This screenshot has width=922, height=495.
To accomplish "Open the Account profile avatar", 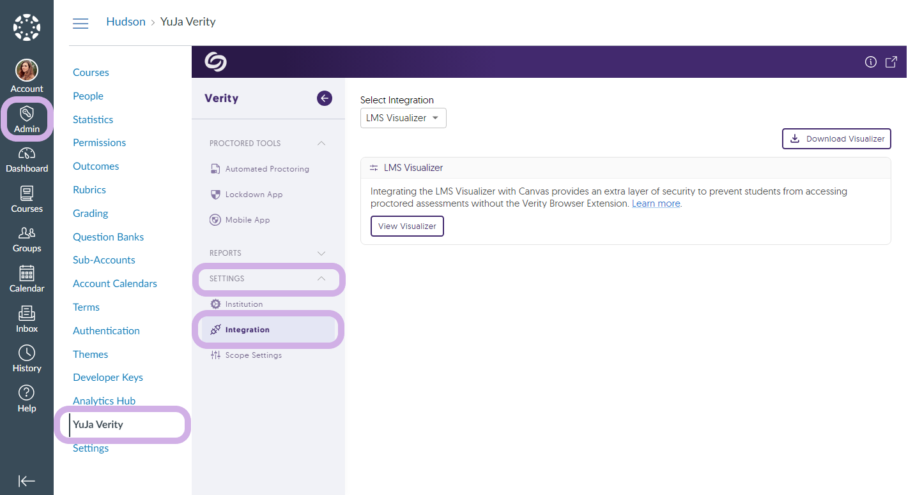I will point(27,70).
